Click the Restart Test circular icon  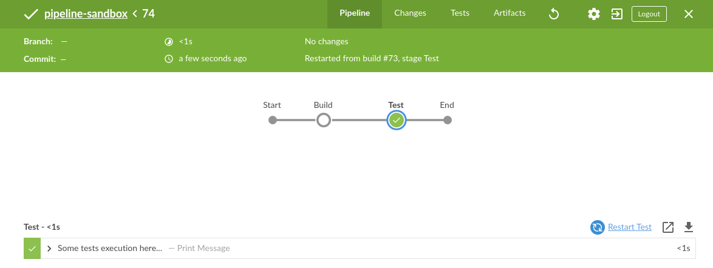click(x=597, y=227)
